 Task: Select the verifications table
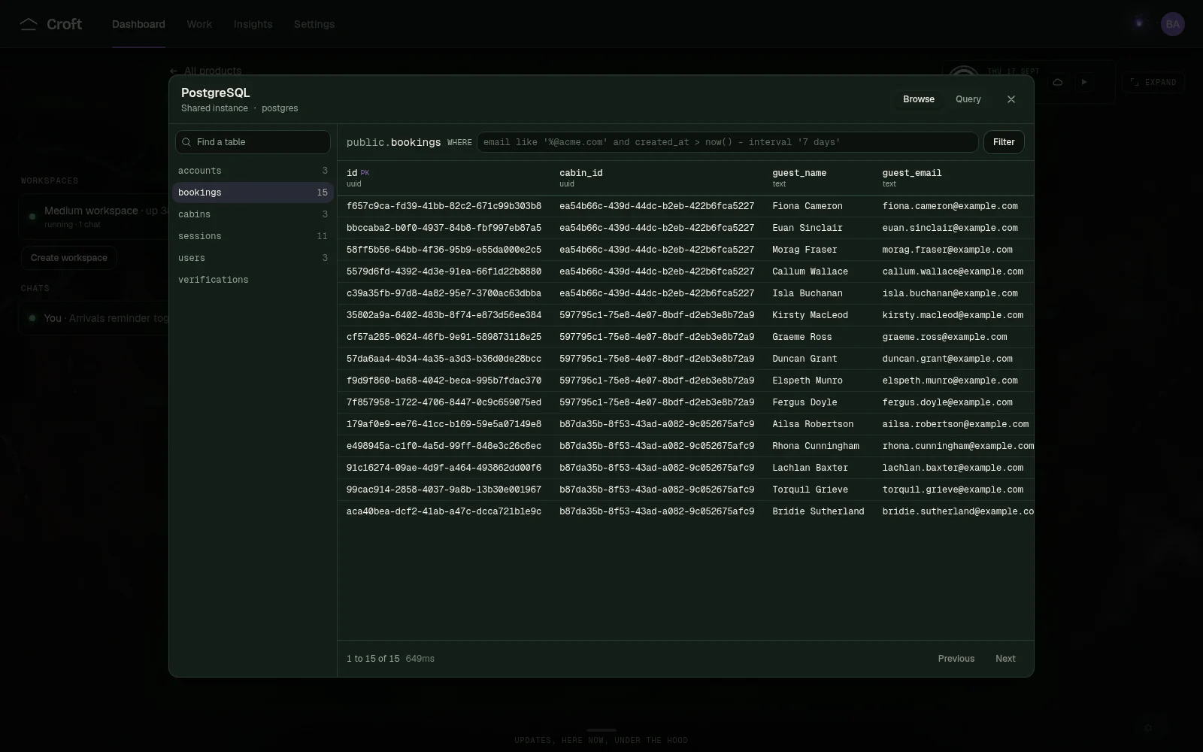(x=253, y=280)
